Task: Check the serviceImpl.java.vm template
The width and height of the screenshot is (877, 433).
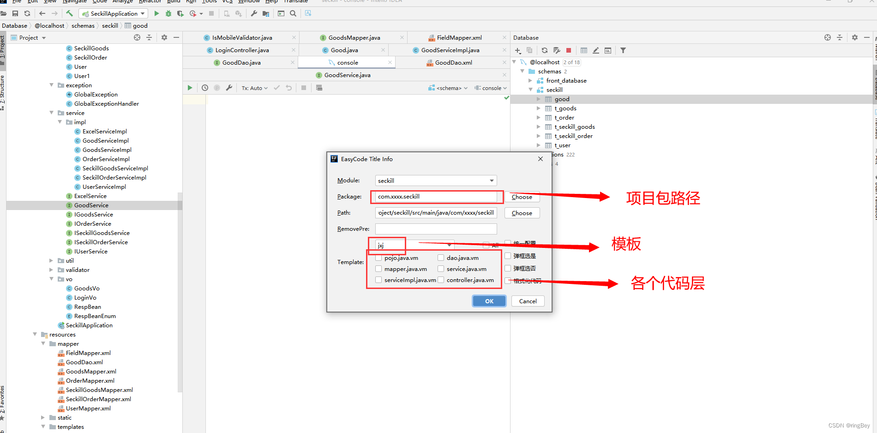Action: click(x=378, y=280)
